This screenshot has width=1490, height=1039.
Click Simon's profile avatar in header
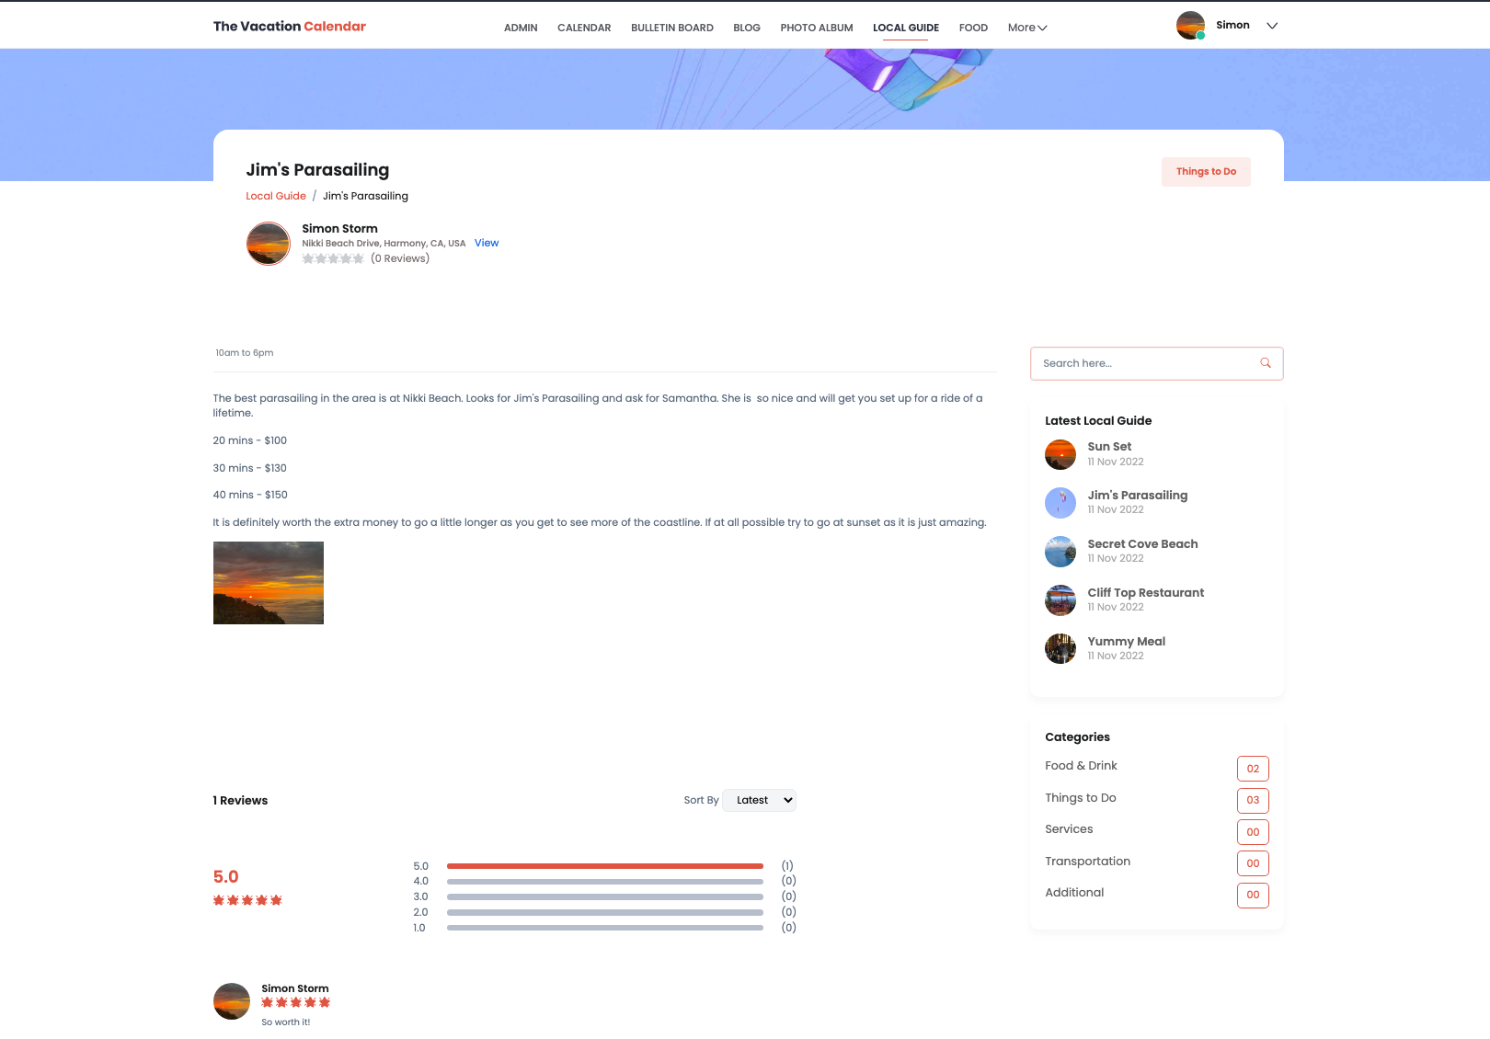(1190, 26)
